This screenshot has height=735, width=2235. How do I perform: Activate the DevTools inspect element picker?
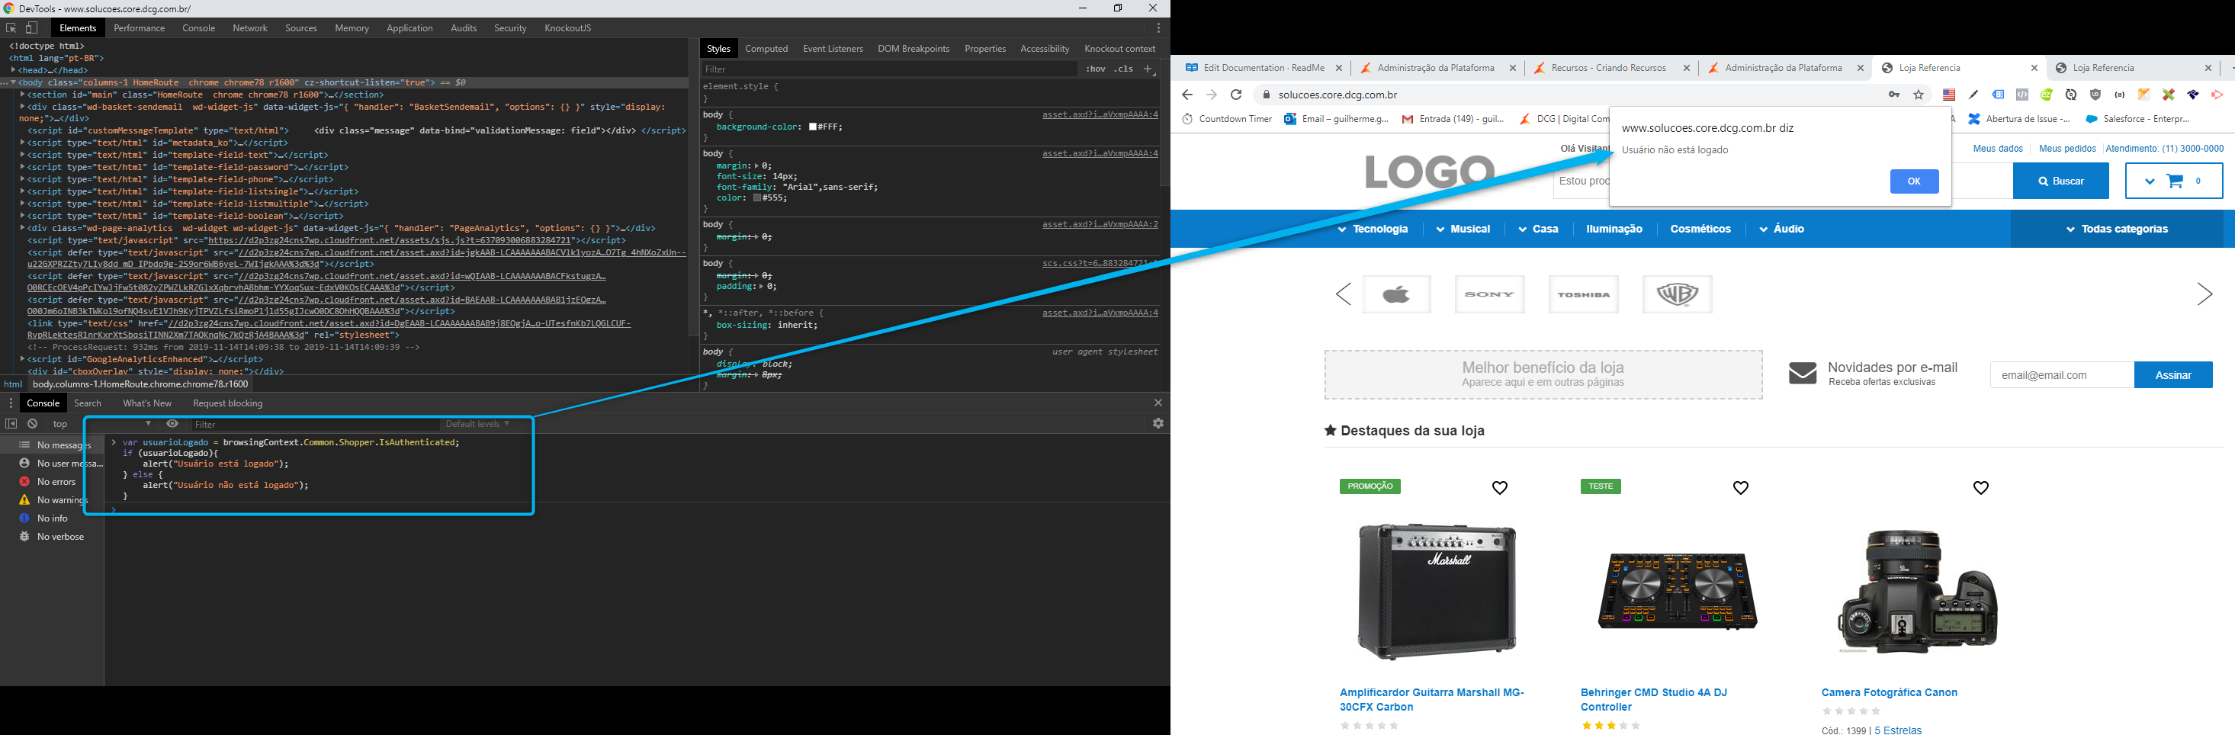pos(11,27)
